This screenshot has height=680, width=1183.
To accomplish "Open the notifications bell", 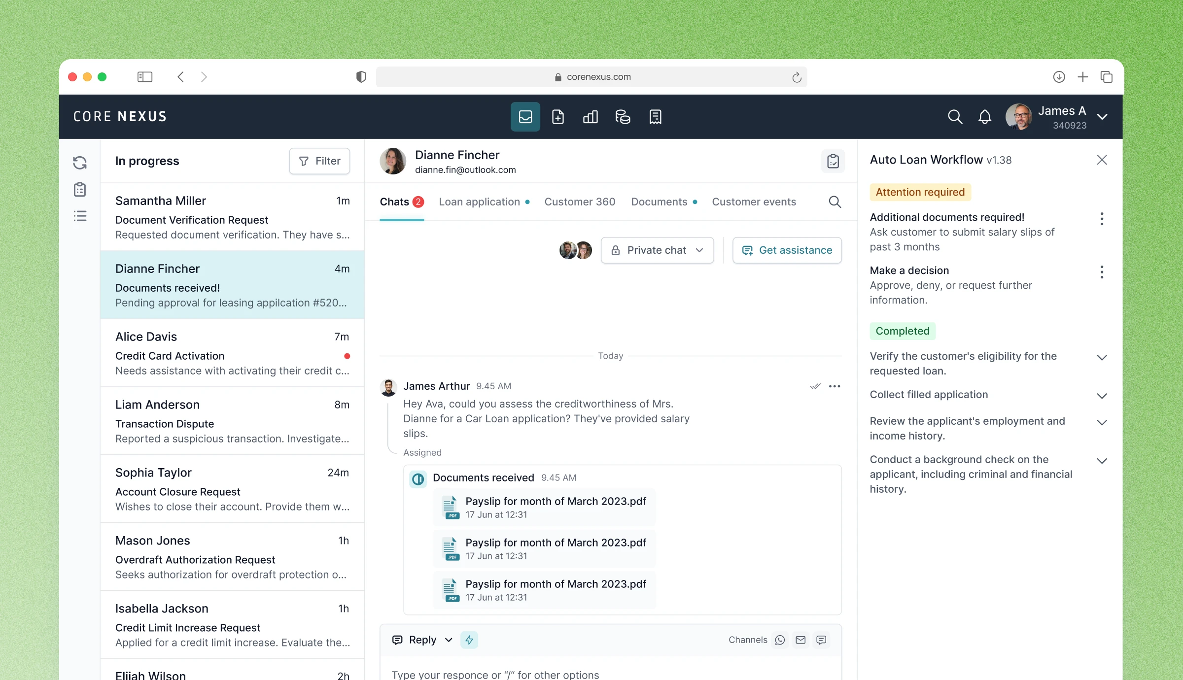I will coord(984,117).
